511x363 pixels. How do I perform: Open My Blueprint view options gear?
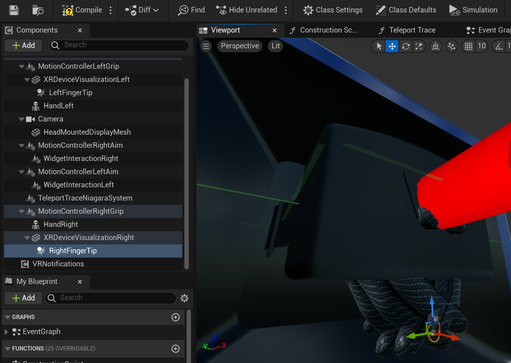[184, 298]
